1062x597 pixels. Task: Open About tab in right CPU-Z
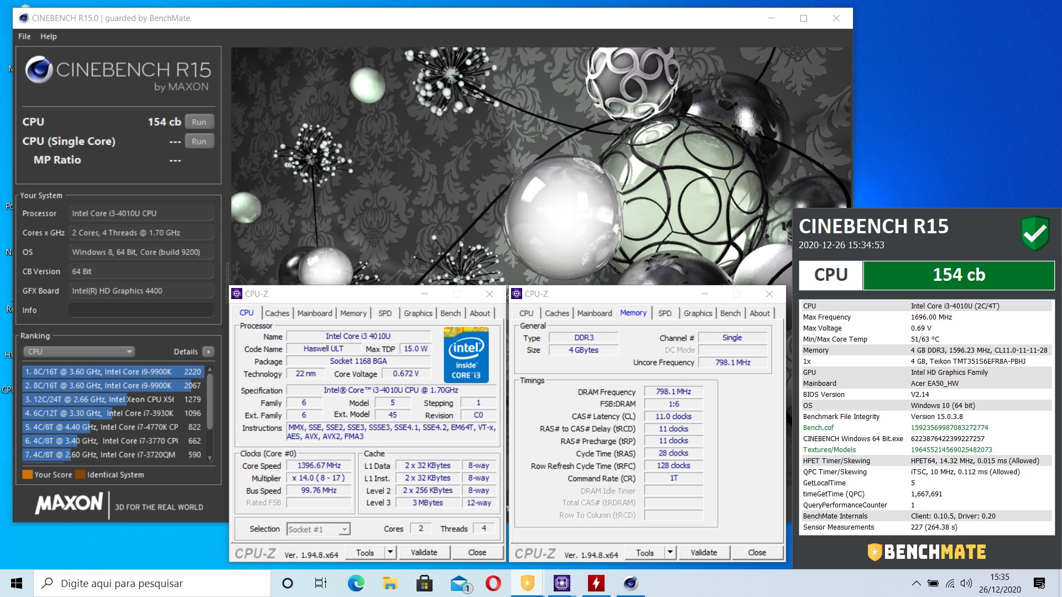point(759,313)
